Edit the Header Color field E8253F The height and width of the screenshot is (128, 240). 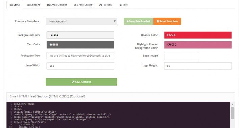pyautogui.click(x=198, y=35)
